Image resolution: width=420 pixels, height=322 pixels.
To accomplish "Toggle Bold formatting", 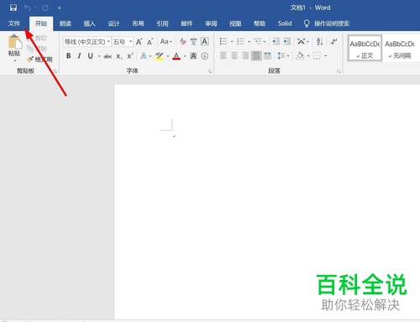I will [68, 56].
